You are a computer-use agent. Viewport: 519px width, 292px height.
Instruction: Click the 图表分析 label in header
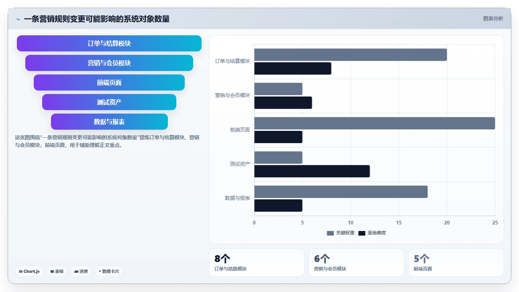click(x=493, y=18)
